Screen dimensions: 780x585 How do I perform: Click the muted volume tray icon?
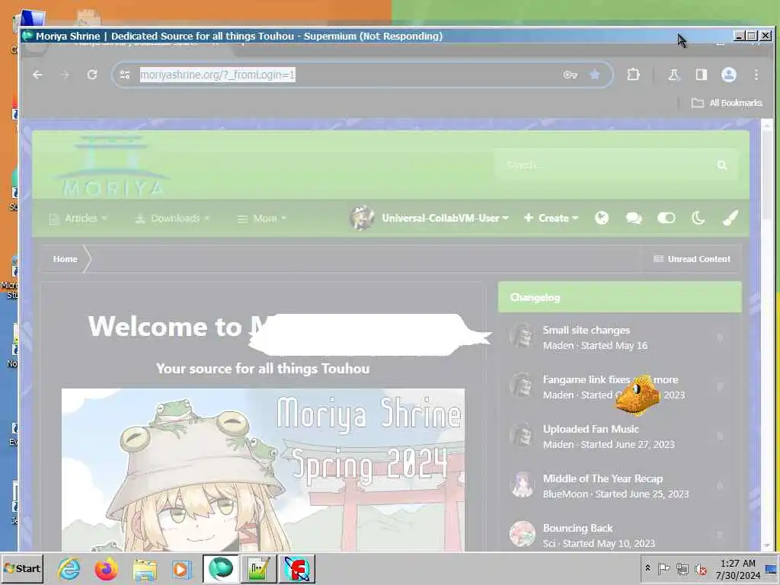click(x=701, y=569)
